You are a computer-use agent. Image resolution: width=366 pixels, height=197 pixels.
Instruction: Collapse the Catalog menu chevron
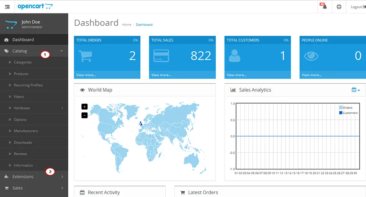pyautogui.click(x=62, y=51)
